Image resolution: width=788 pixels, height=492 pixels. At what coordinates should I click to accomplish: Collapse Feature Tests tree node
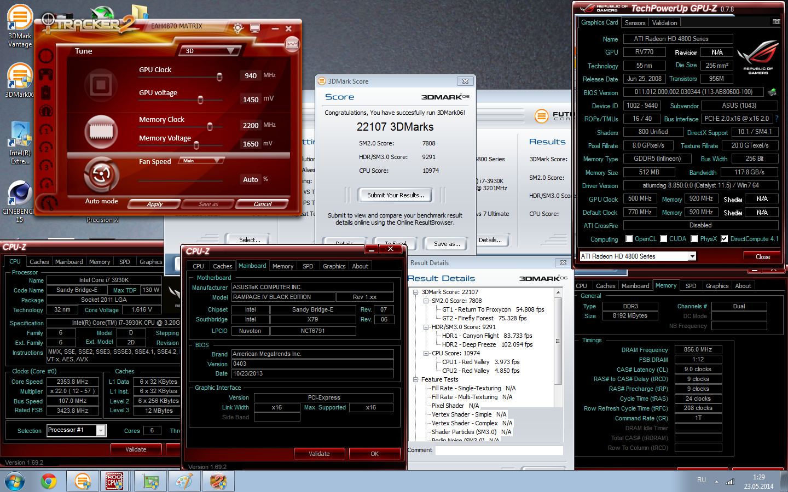(x=416, y=379)
